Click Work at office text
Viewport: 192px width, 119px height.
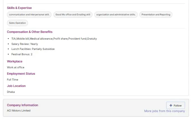[x=16, y=67]
